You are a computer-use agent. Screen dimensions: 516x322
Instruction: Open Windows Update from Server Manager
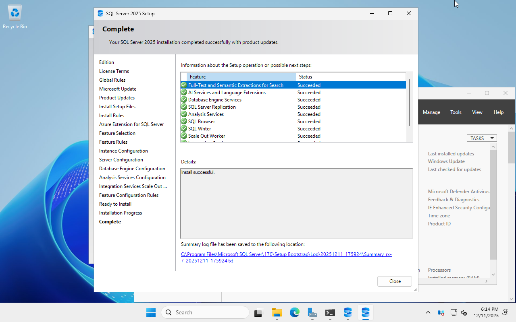click(446, 161)
